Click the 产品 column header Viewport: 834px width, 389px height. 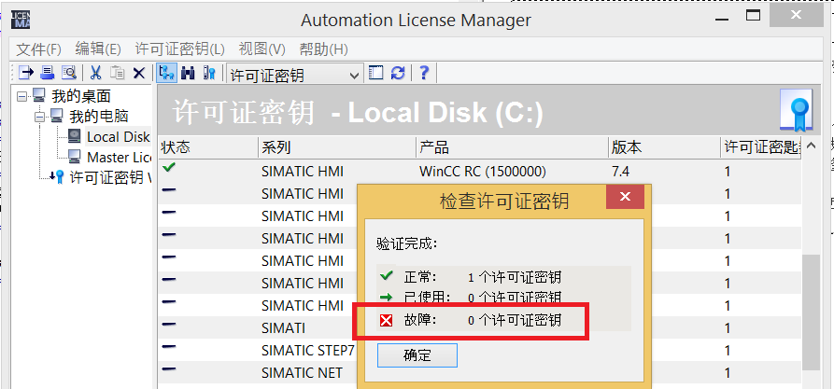[434, 147]
